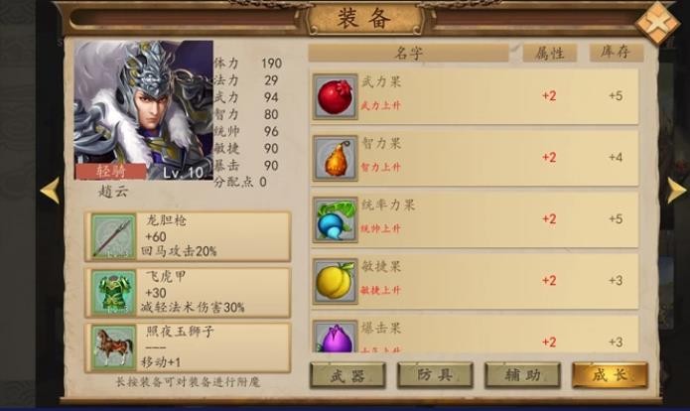
Task: Go to previous hero with left arrow
Action: click(x=50, y=191)
